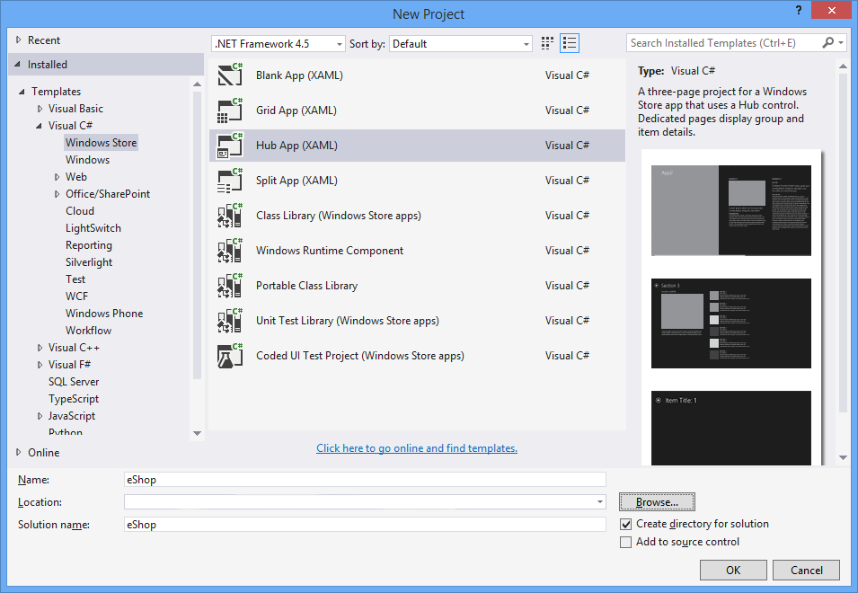The image size is (858, 593).
Task: Click here to go online and find templates
Action: (x=416, y=447)
